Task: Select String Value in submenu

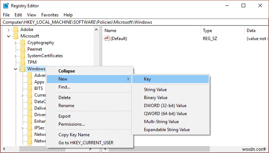Action: (x=171, y=90)
